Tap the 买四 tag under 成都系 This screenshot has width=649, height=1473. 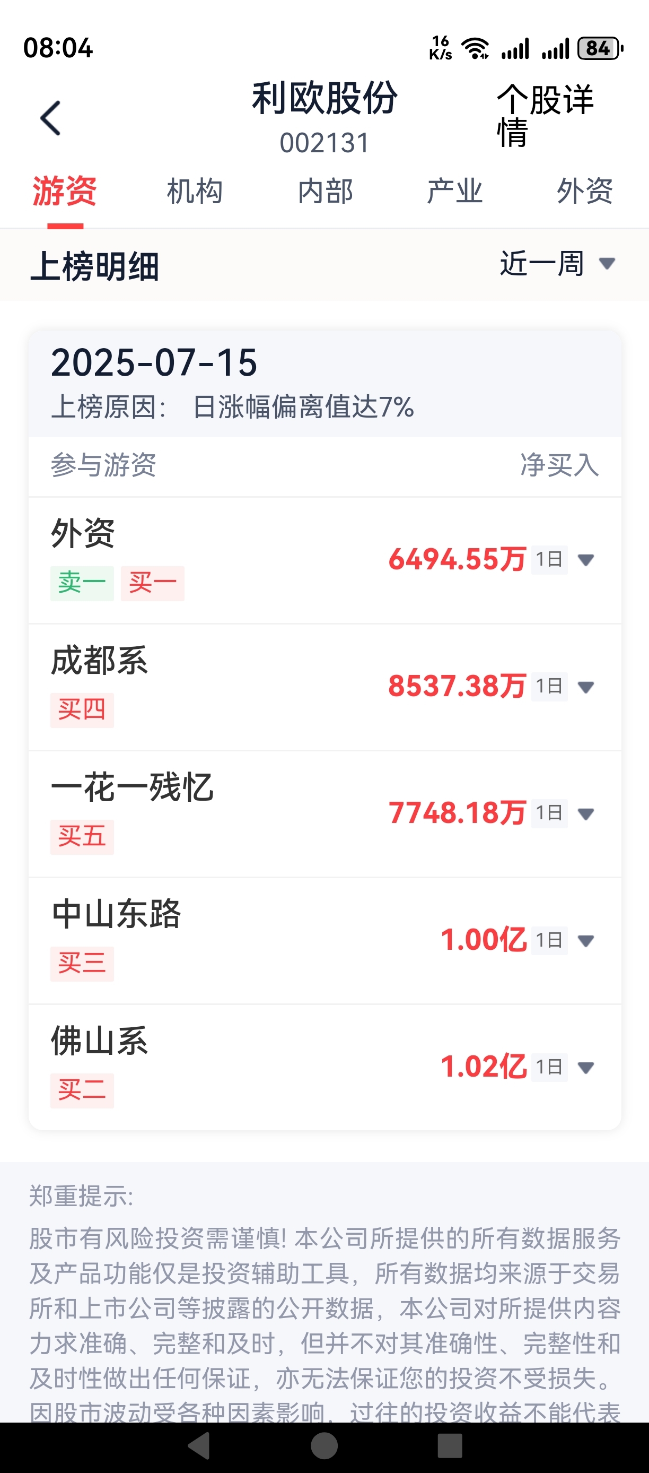tap(82, 710)
